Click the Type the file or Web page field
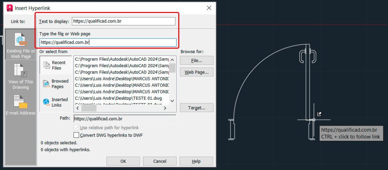 tap(108, 42)
